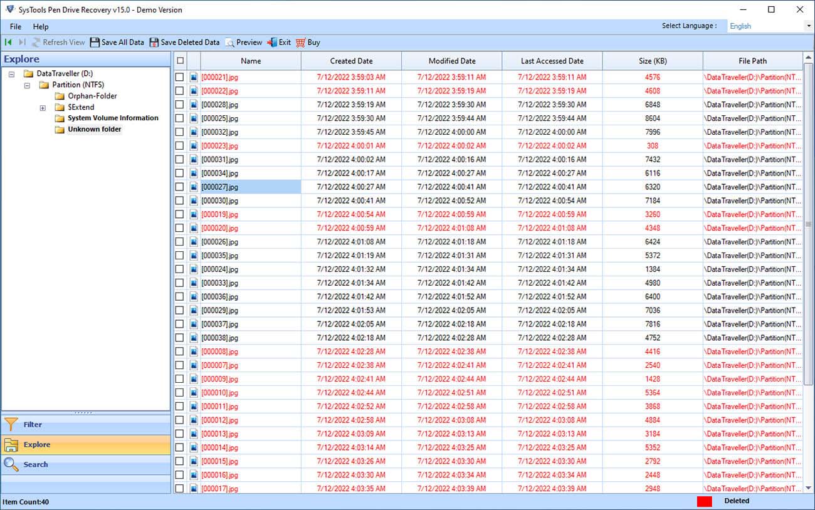The height and width of the screenshot is (510, 815).
Task: Enable the select-all checkbox in column header
Action: (179, 61)
